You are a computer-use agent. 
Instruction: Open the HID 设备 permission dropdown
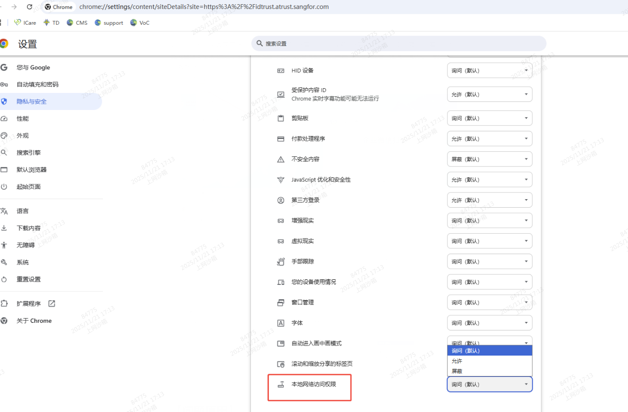(489, 70)
